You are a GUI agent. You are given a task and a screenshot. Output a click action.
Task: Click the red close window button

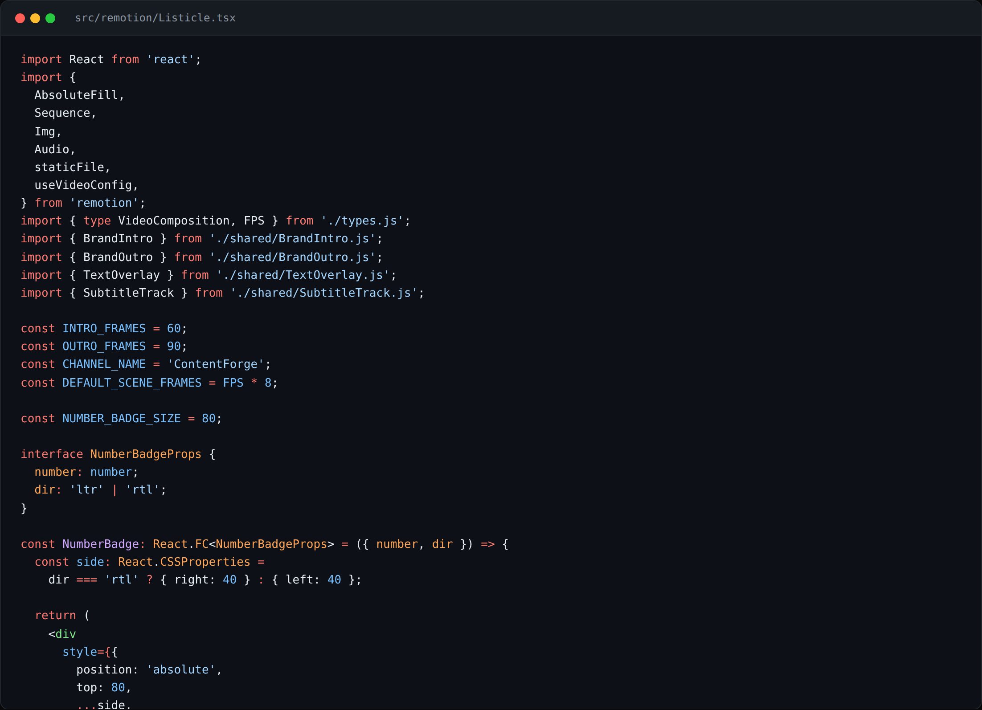(x=20, y=18)
